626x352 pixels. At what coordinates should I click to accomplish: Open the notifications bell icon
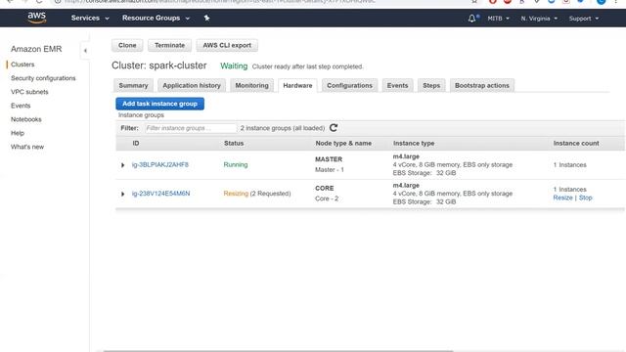473,19
